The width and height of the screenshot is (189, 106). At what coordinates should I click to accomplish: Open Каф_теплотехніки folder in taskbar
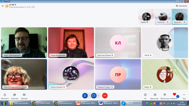tap(19, 103)
